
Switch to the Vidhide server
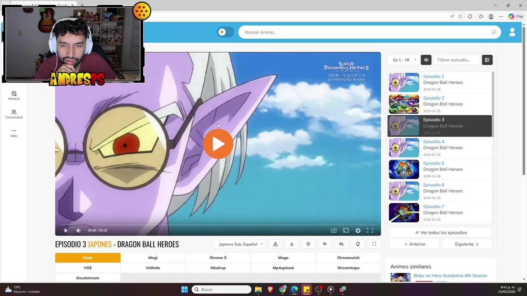(x=153, y=268)
